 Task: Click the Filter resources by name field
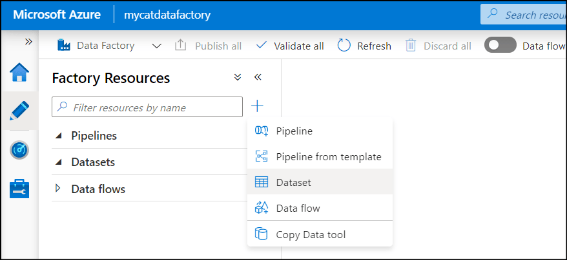(147, 107)
